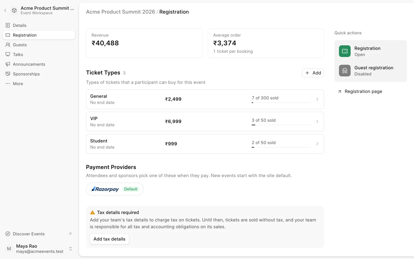The image size is (414, 259).
Task: Click the Add tax details button
Action: click(109, 239)
